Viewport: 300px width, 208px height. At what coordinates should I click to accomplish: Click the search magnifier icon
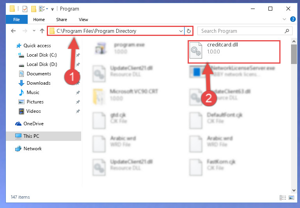point(287,31)
